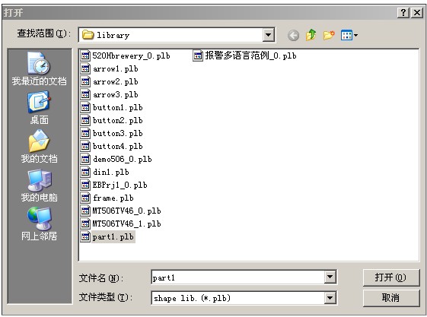Open My Recent Documents (我最近的文档) in sidebar
The image size is (427, 317).
click(39, 68)
